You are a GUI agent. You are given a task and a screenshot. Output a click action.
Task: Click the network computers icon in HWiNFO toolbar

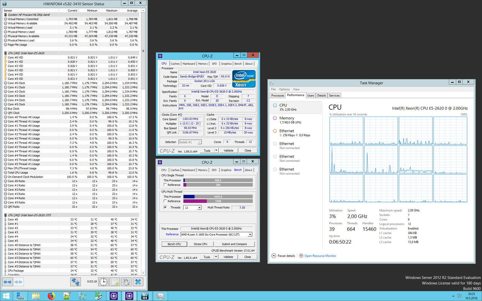[x=76, y=282]
